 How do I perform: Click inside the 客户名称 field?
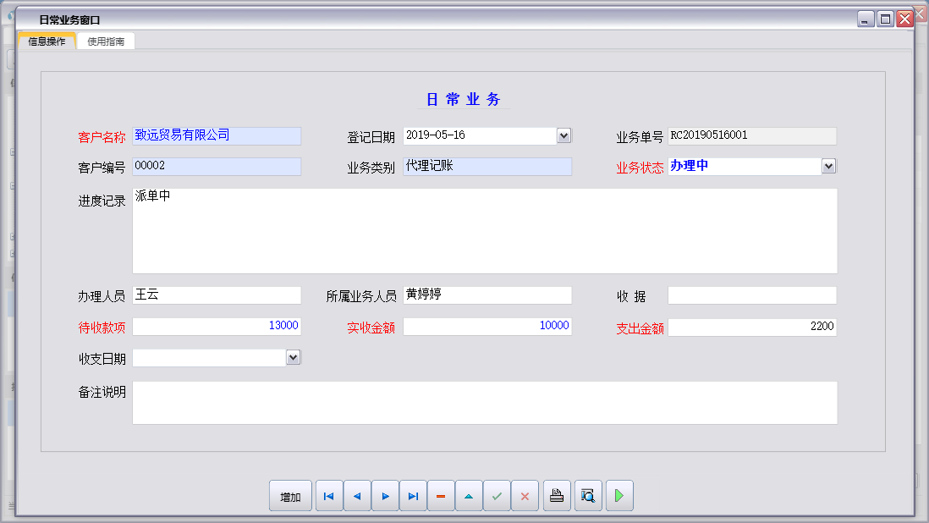[x=217, y=135]
